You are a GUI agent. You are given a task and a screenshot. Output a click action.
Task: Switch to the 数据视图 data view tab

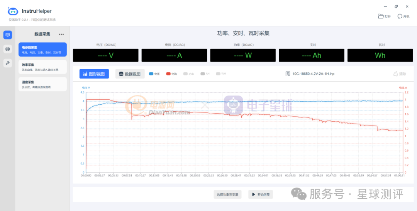(130, 74)
